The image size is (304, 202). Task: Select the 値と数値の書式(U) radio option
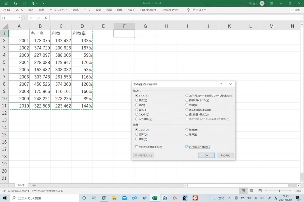click(187, 114)
